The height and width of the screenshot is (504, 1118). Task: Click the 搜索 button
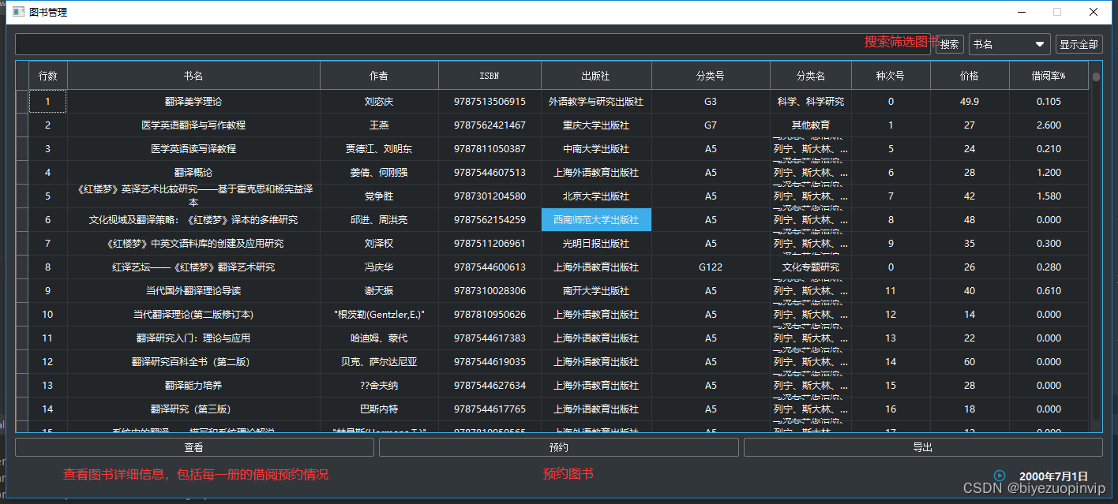(950, 44)
